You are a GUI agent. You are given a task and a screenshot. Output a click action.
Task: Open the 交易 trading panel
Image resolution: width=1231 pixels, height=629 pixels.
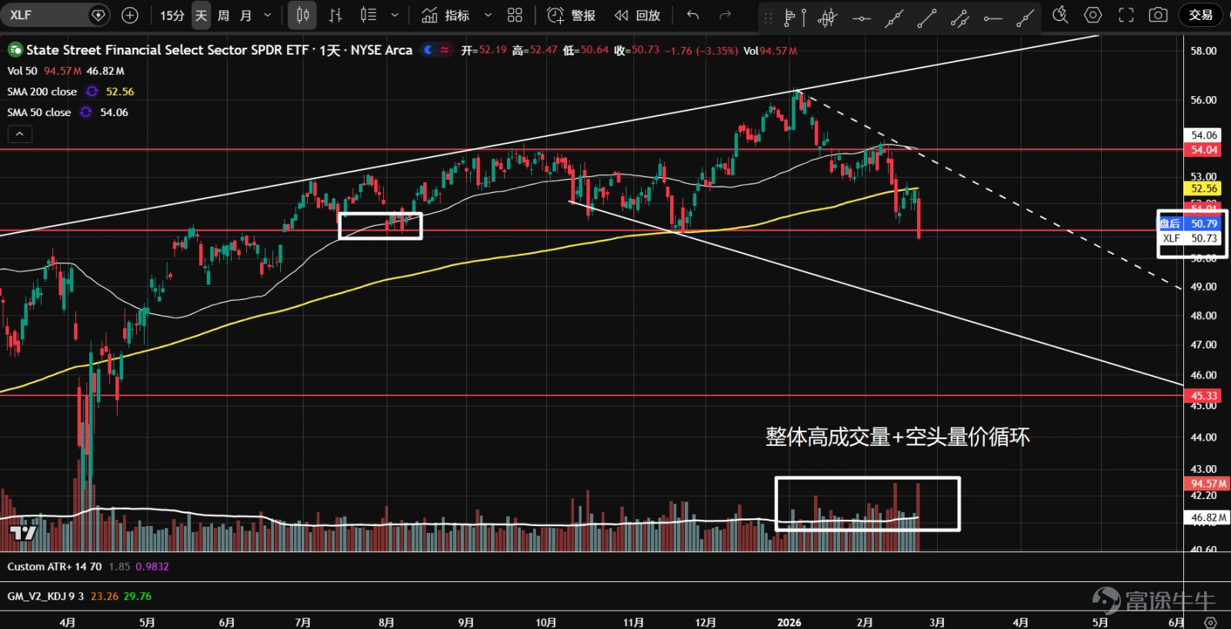(x=1200, y=15)
